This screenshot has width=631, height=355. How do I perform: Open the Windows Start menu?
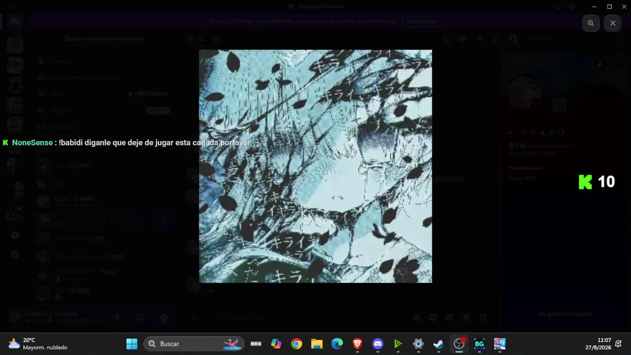point(132,344)
